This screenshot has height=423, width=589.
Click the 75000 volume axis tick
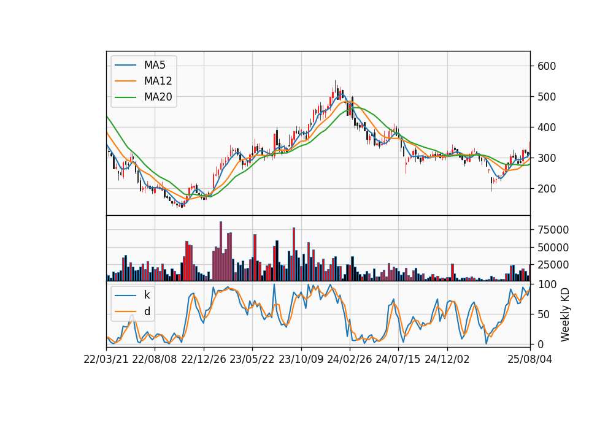[553, 230]
